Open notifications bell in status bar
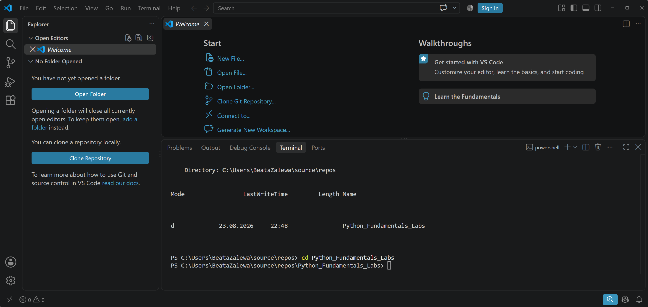 tap(639, 300)
